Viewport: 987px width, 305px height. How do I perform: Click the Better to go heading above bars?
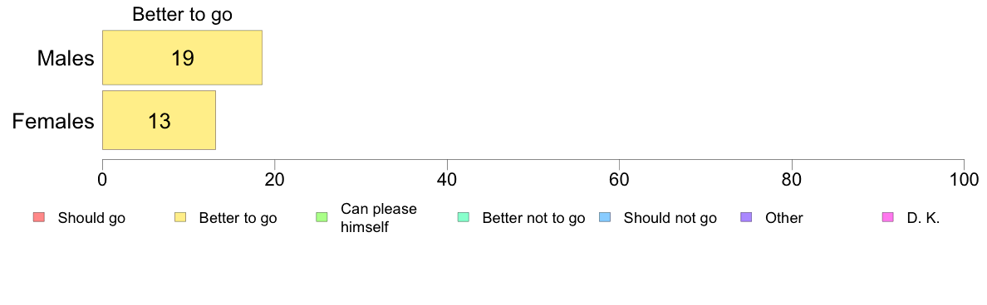pyautogui.click(x=182, y=15)
